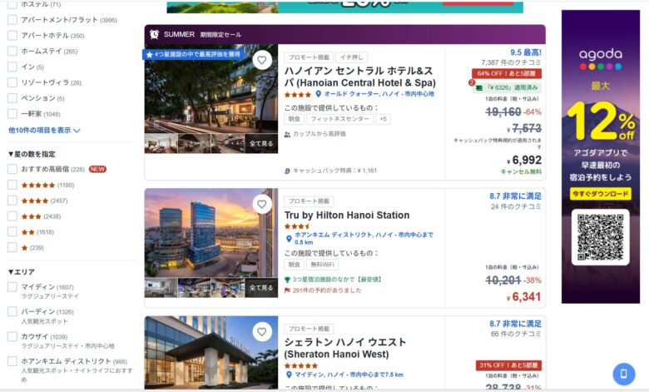Click the blue floating mobile app icon
The image size is (649, 392).
[x=623, y=373]
